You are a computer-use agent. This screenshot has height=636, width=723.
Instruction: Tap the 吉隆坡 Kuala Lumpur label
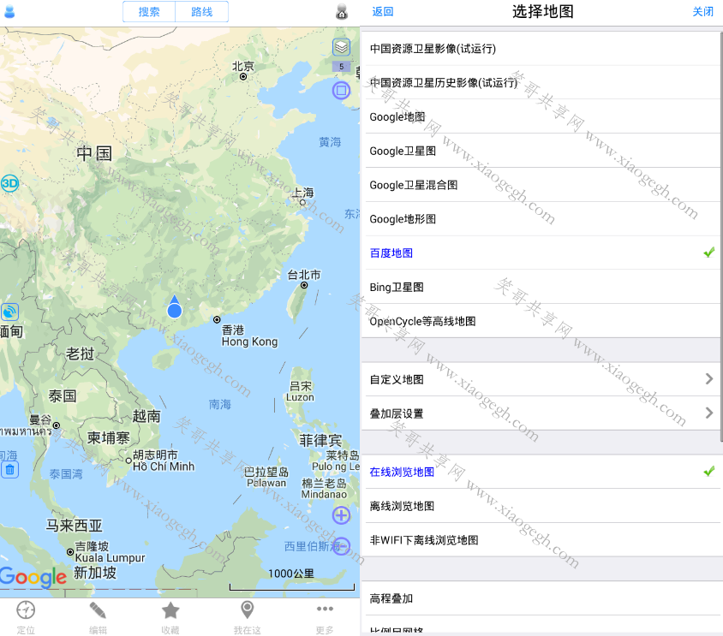coord(110,552)
